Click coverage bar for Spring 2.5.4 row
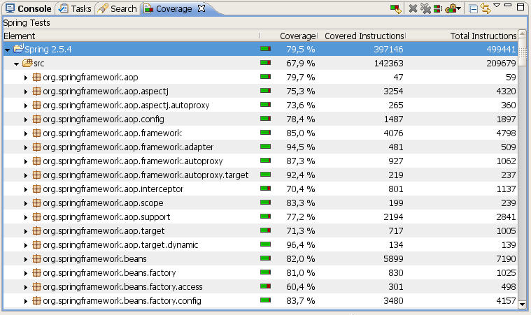 tap(266, 49)
